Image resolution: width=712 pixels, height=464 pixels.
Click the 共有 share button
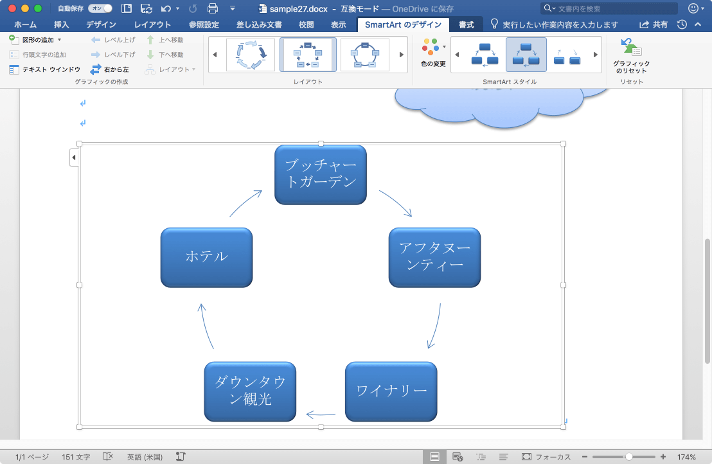point(654,24)
